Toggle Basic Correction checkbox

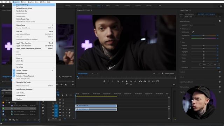point(219,21)
